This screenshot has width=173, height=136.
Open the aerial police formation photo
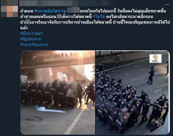[132, 92]
